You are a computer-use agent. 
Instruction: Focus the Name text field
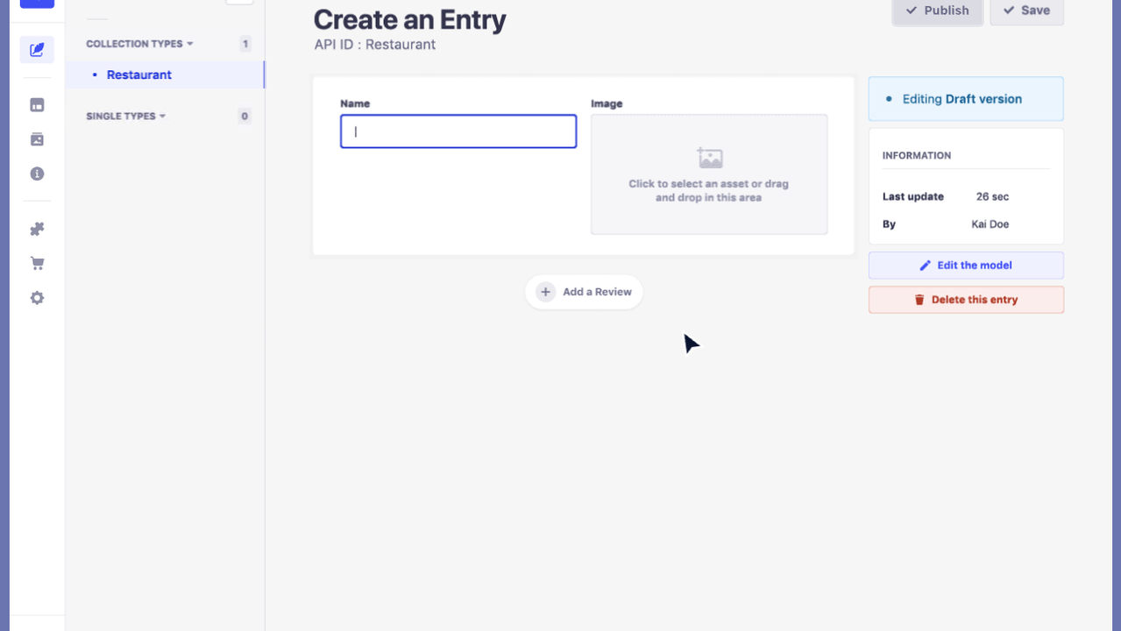coord(458,131)
